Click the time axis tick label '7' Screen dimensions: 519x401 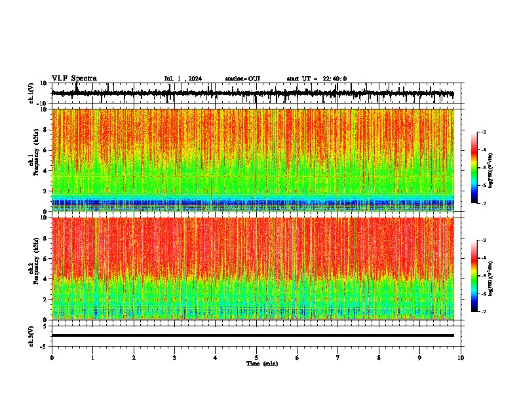[338, 358]
